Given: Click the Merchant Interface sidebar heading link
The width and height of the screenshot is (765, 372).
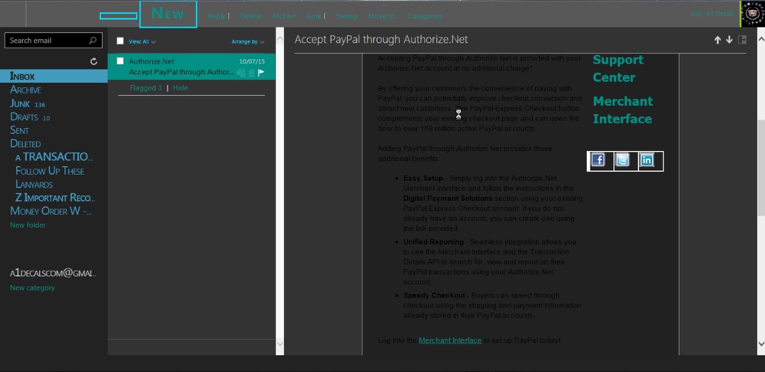Looking at the screenshot, I should [x=623, y=110].
